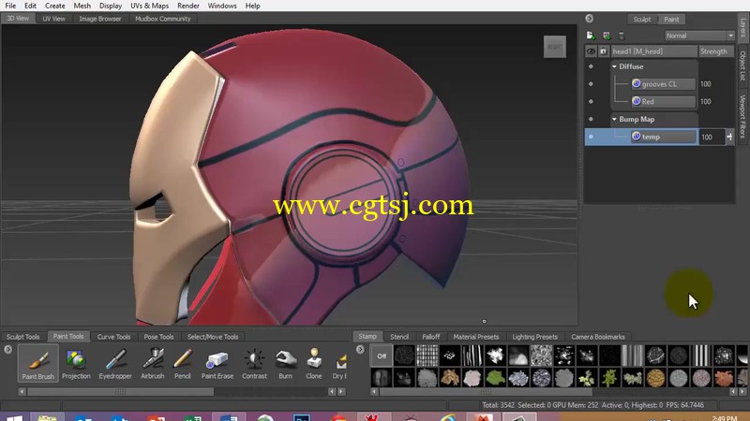Click the tools tray horizontal scrollbar
Viewport: 750px width, 421px height.
pos(121,391)
